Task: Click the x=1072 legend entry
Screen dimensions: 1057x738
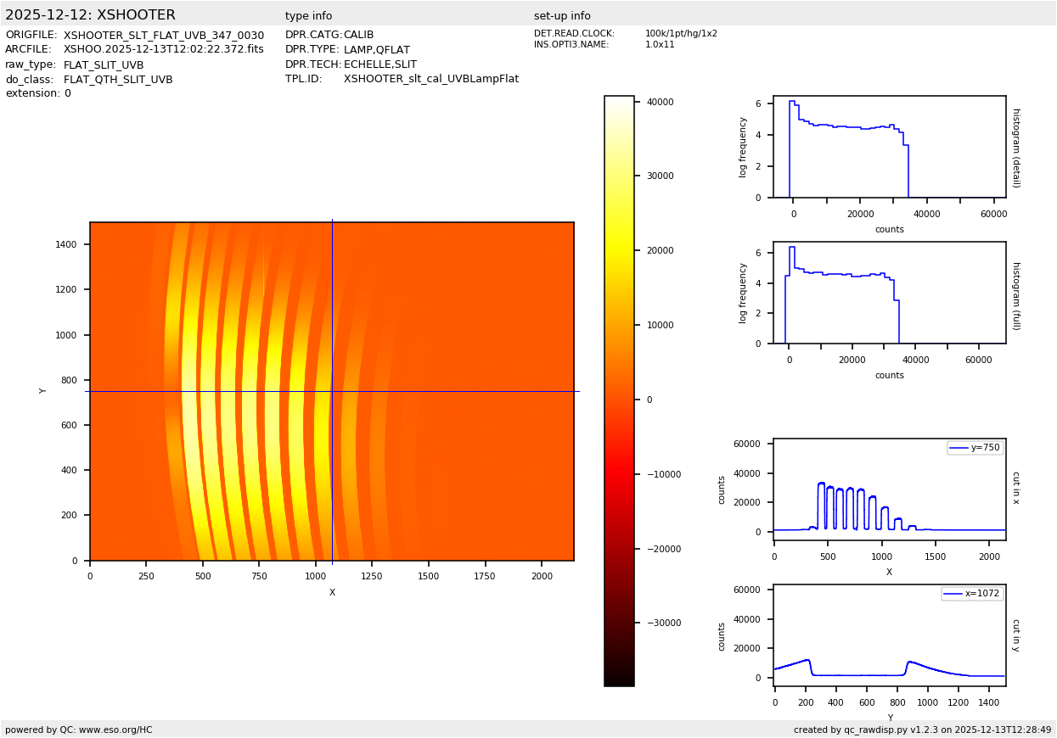Action: (x=972, y=594)
